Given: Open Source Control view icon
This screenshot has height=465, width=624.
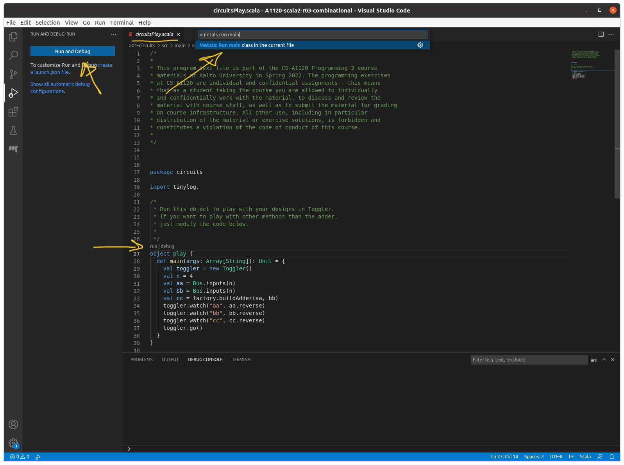Looking at the screenshot, I should pyautogui.click(x=13, y=74).
